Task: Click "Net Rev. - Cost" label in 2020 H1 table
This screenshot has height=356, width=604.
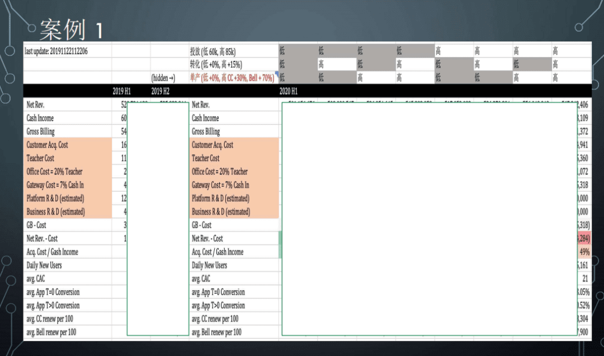Action: point(207,239)
